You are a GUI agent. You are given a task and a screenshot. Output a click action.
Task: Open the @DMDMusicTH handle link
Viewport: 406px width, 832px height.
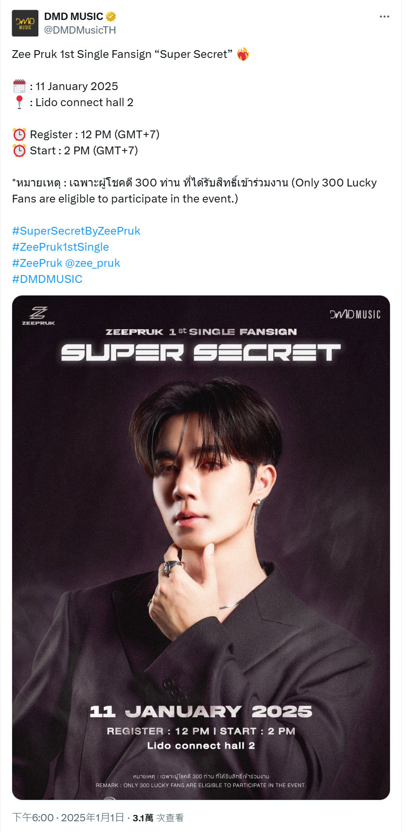click(x=80, y=30)
